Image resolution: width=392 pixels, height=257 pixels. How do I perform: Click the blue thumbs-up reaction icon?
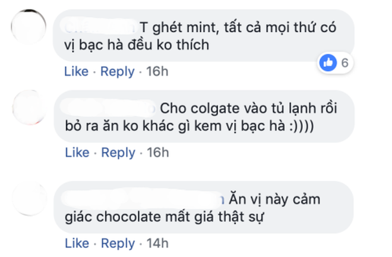point(328,63)
